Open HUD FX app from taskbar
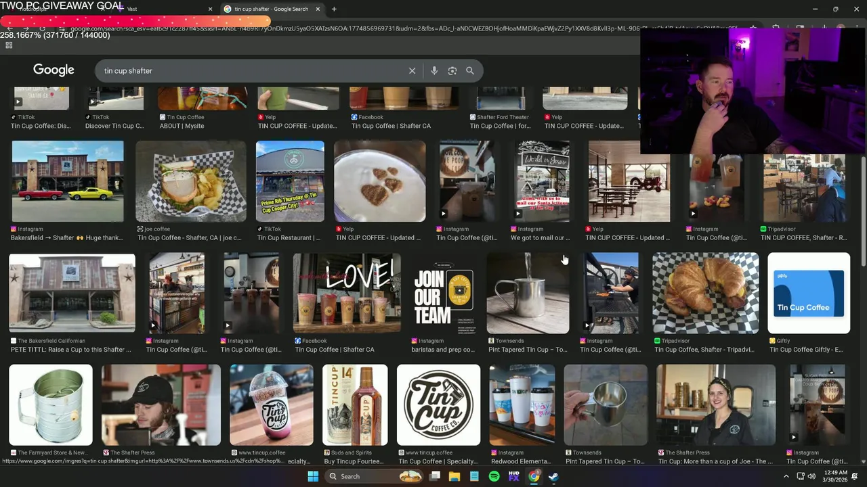Viewport: 867px width, 487px height. 514,476
